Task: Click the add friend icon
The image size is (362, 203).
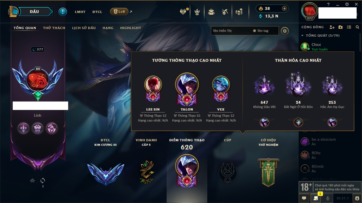Action: tap(332, 27)
